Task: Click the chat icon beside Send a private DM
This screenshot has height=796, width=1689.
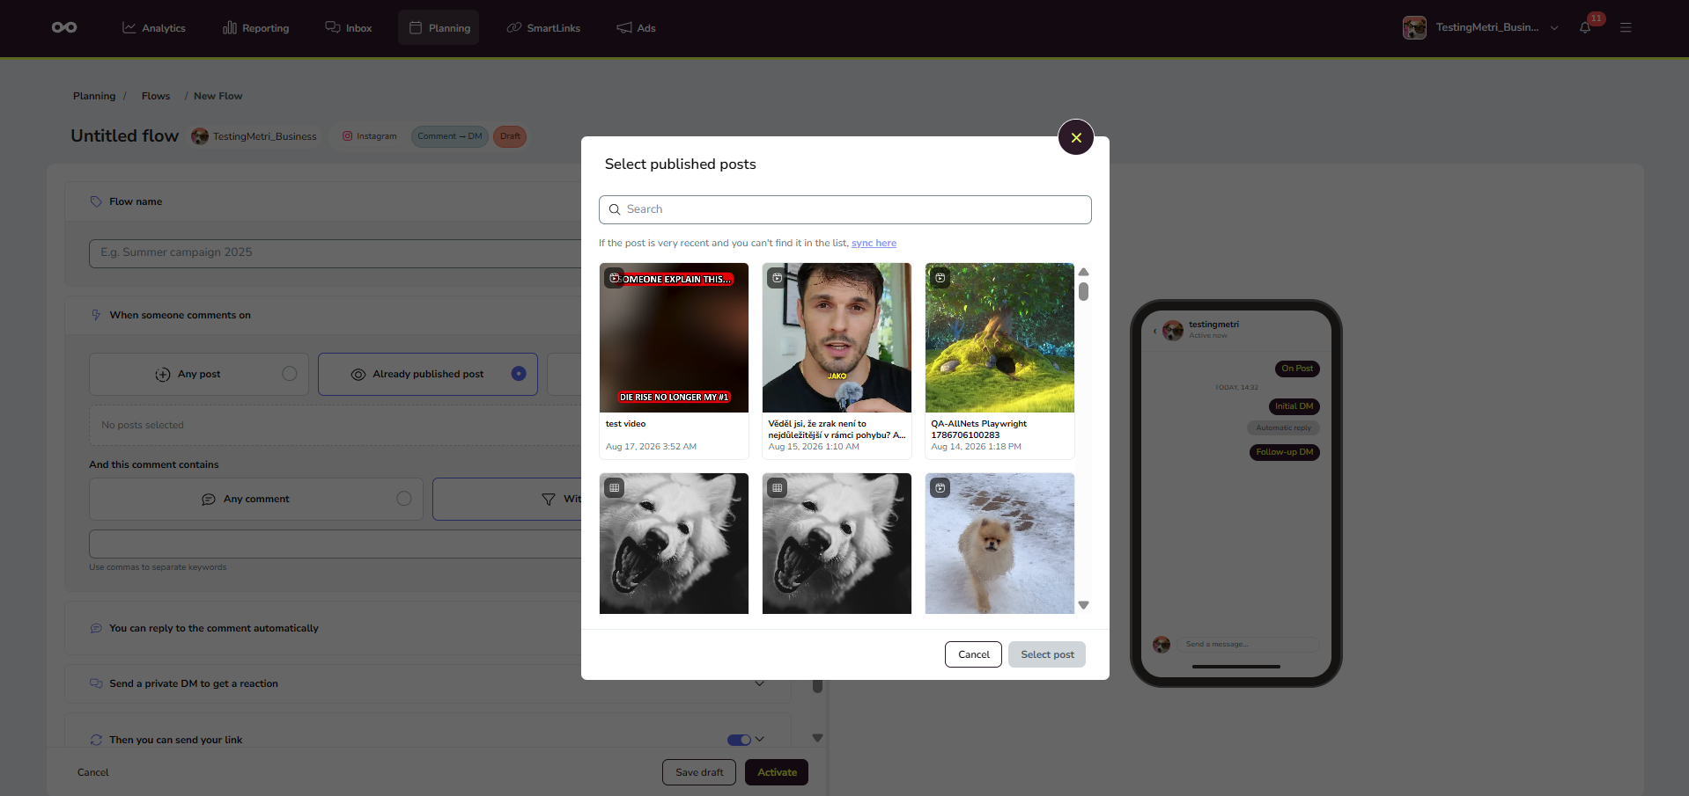Action: point(96,683)
